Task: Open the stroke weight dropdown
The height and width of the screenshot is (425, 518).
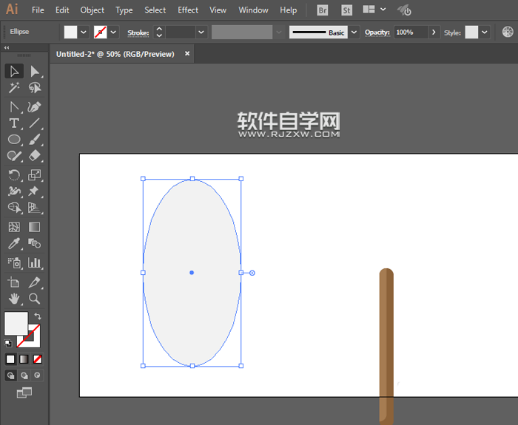Action: [201, 33]
